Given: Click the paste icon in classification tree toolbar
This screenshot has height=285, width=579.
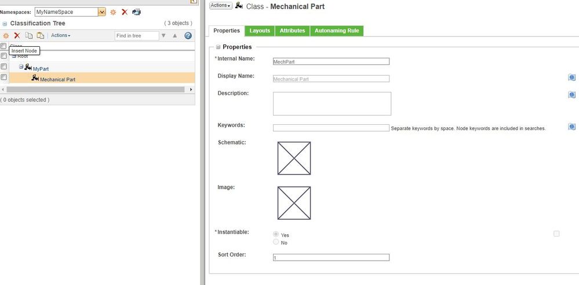Looking at the screenshot, I should pyautogui.click(x=40, y=36).
